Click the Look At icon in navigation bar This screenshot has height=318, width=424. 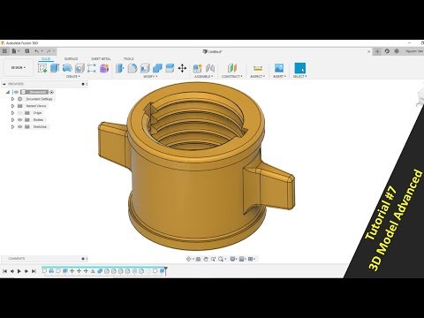click(198, 259)
